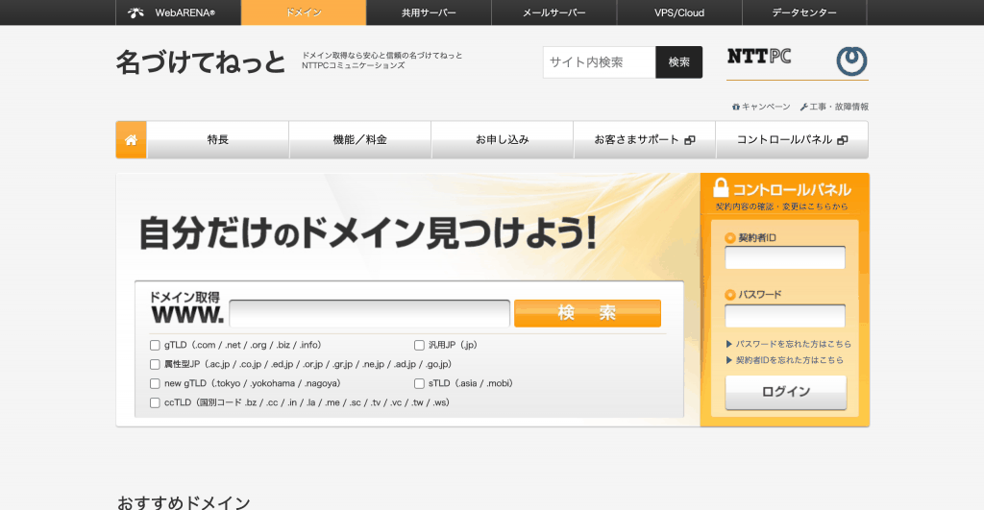The image size is (984, 510).
Task: Click the orange home icon
Action: point(131,140)
